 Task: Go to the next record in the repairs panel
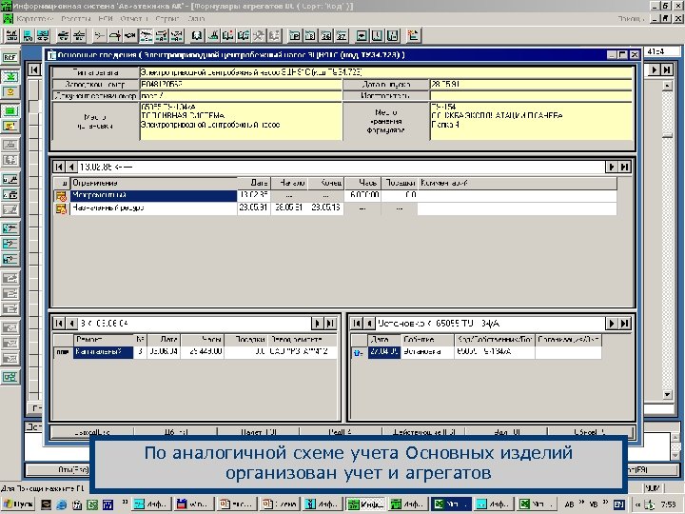(317, 324)
